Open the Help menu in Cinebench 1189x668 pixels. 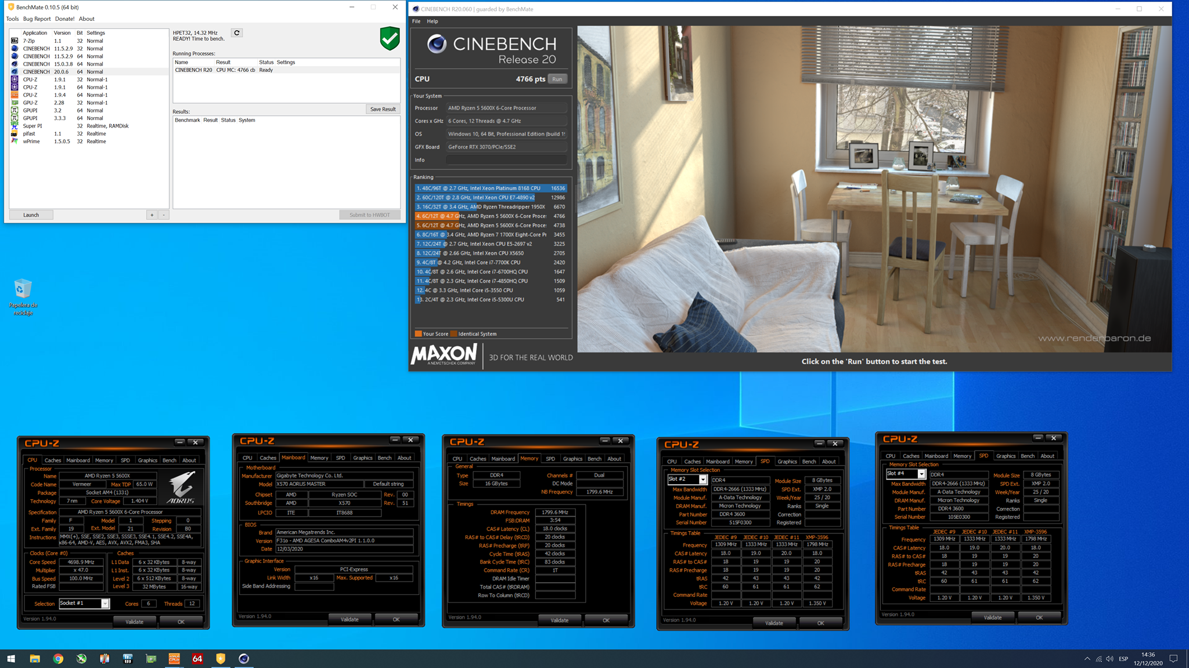tap(433, 21)
